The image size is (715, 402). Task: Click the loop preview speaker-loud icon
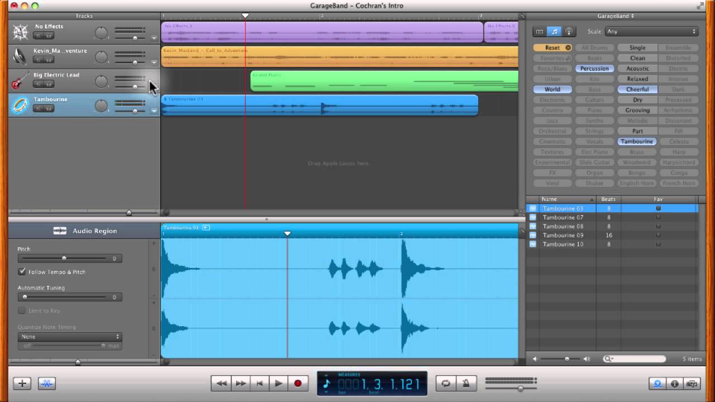586,359
